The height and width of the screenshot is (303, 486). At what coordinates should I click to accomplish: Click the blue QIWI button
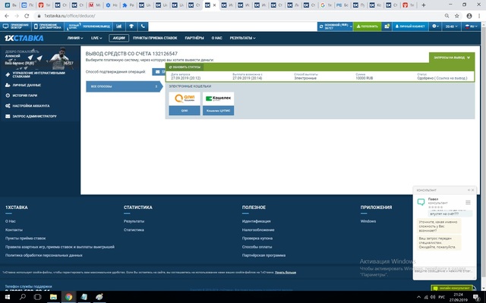[x=185, y=111]
